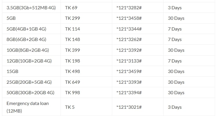Select code *121*3133# in the table

pos(129,61)
